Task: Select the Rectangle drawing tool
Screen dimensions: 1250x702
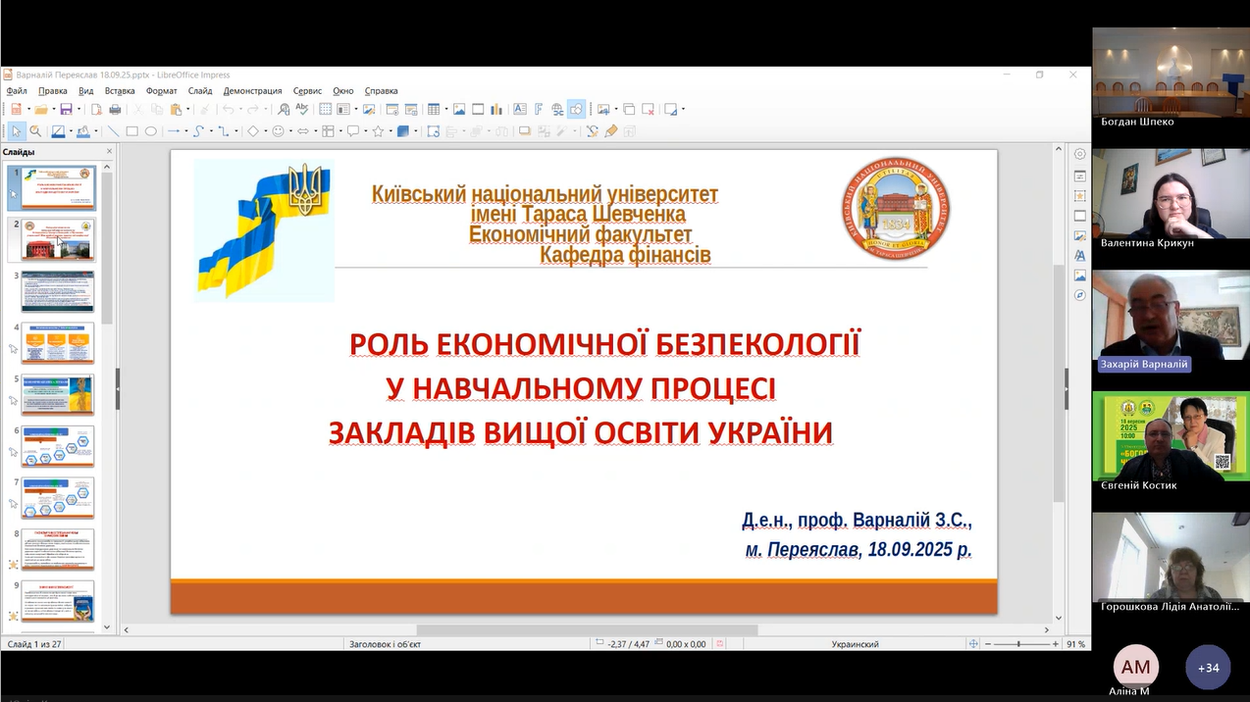Action: click(x=131, y=131)
